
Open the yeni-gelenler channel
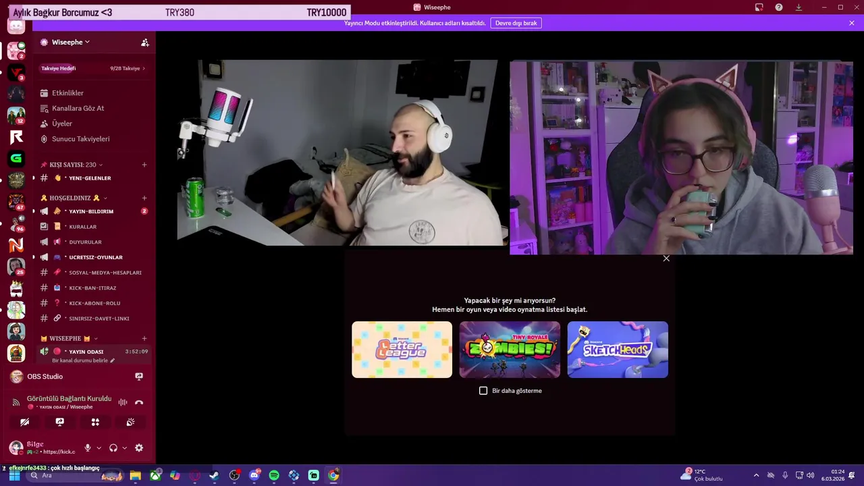coord(94,178)
